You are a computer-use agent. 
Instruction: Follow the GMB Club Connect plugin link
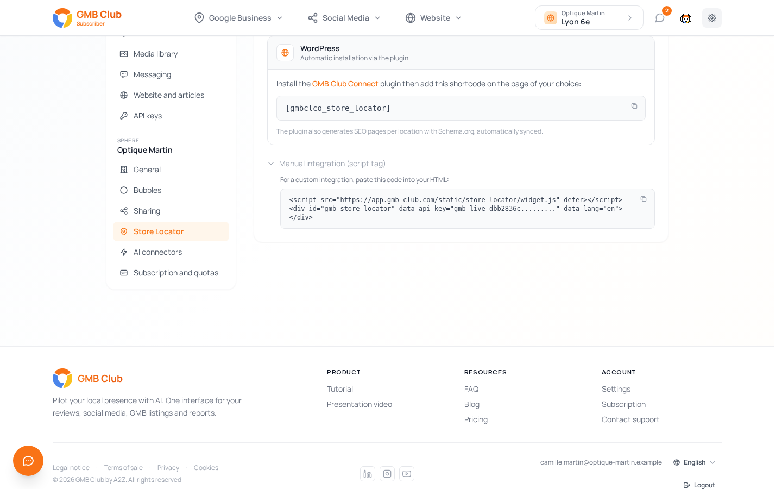tap(345, 84)
